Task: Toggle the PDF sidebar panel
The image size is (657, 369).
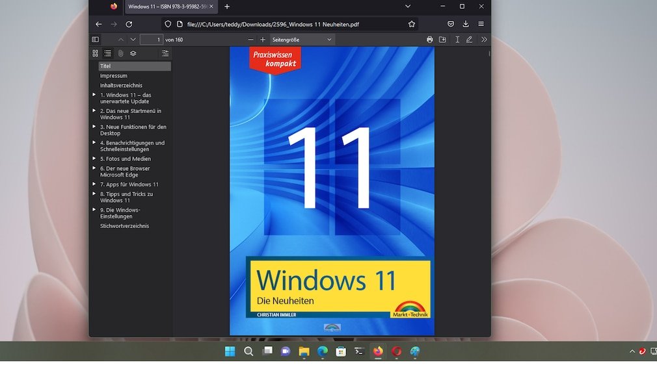Action: pyautogui.click(x=96, y=40)
